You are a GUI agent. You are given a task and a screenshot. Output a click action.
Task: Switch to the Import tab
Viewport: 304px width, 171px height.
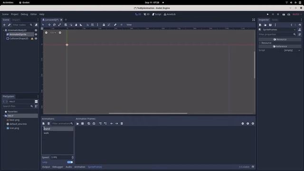[x=16, y=20]
